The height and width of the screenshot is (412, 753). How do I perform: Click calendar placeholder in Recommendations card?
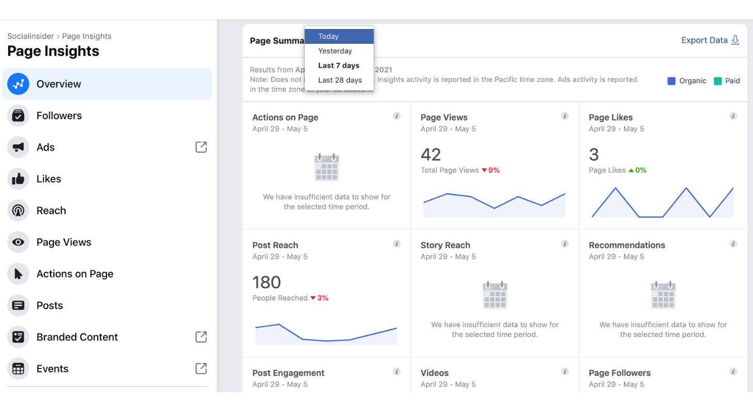click(x=663, y=295)
